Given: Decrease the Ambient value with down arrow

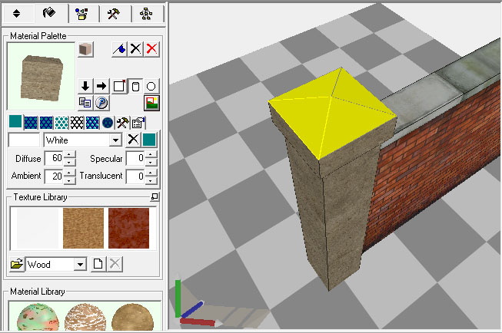Looking at the screenshot, I should click(x=70, y=180).
